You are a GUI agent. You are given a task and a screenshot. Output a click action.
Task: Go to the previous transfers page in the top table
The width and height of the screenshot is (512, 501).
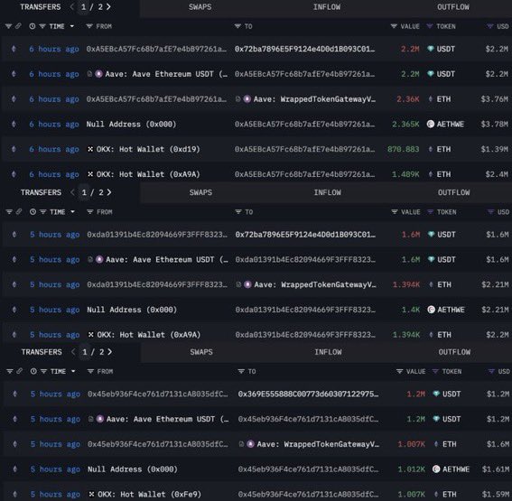[x=72, y=7]
